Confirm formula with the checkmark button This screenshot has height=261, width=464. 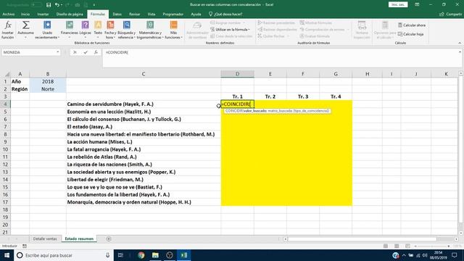coord(86,52)
